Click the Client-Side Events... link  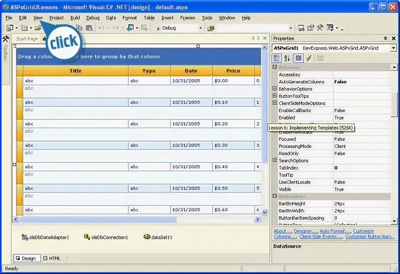[x=321, y=237]
